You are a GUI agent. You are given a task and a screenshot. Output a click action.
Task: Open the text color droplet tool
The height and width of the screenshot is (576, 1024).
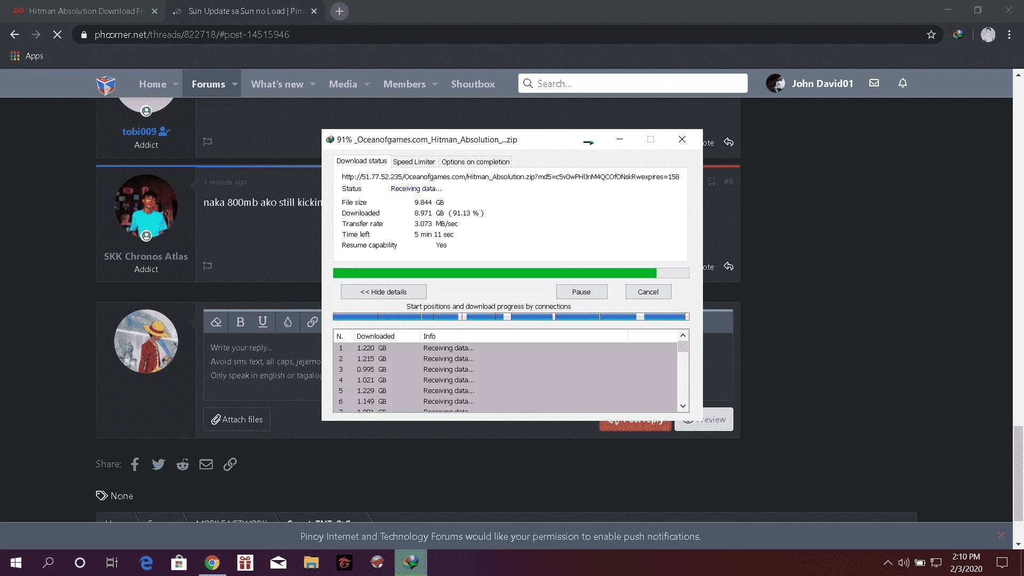(x=288, y=322)
